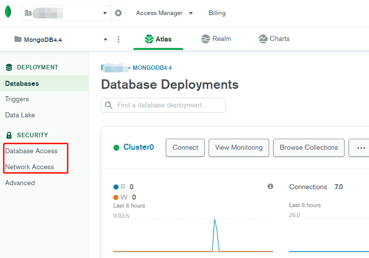Click the search magnifier icon

tap(109, 105)
